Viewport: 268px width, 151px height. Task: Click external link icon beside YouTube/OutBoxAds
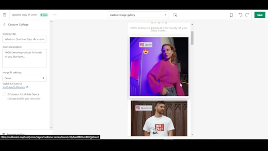pyautogui.click(x=27, y=87)
